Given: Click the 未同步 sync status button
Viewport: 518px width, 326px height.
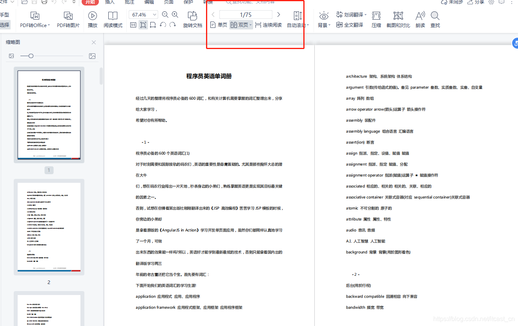Looking at the screenshot, I should tap(452, 2).
